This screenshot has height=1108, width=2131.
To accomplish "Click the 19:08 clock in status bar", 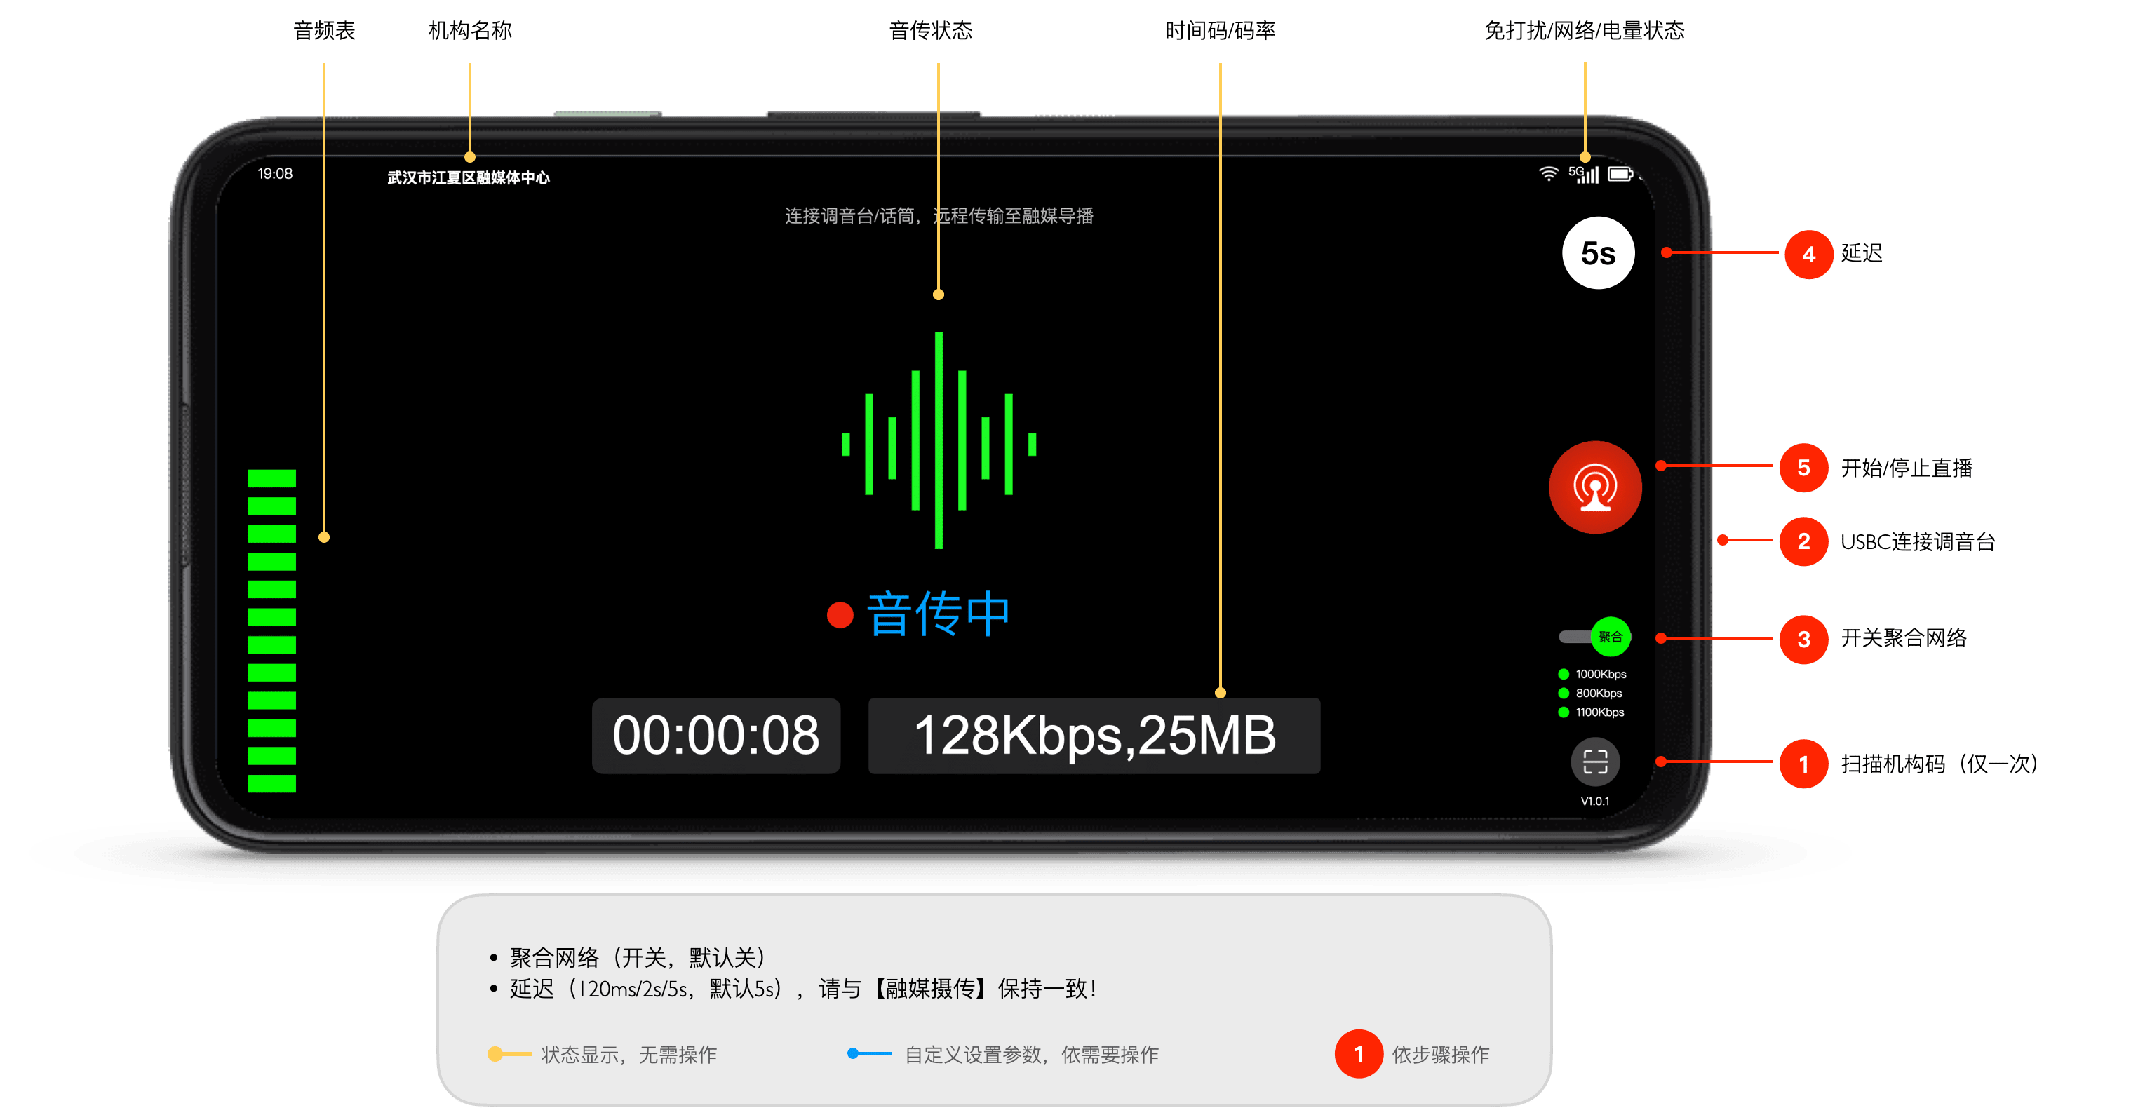I will point(275,174).
